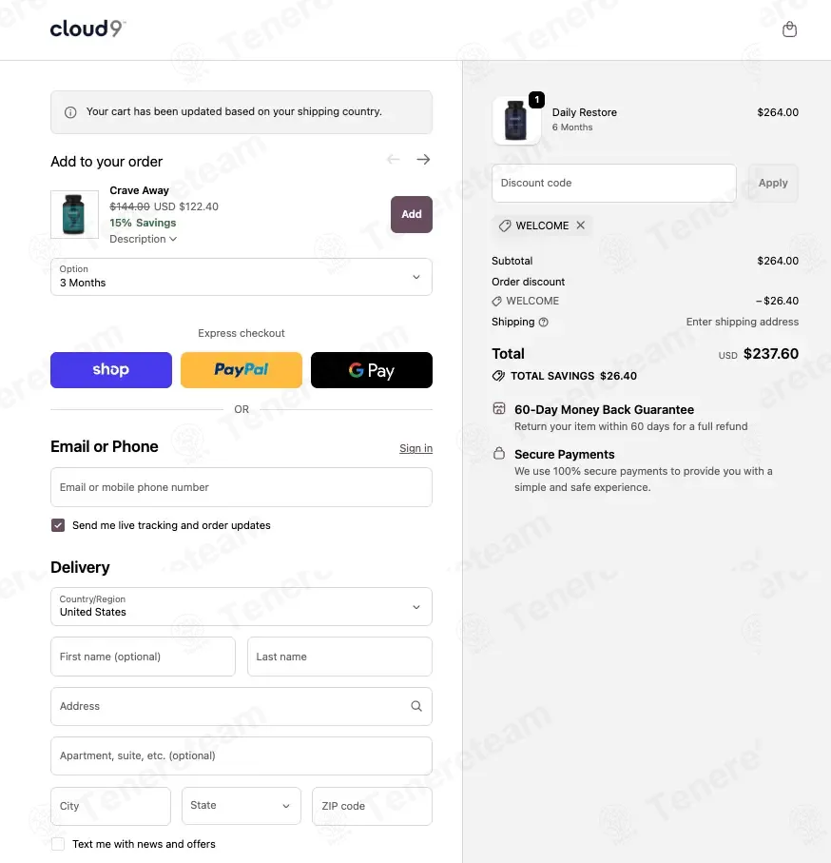Click the next arrow in Add to your order
The image size is (831, 863).
click(x=423, y=160)
